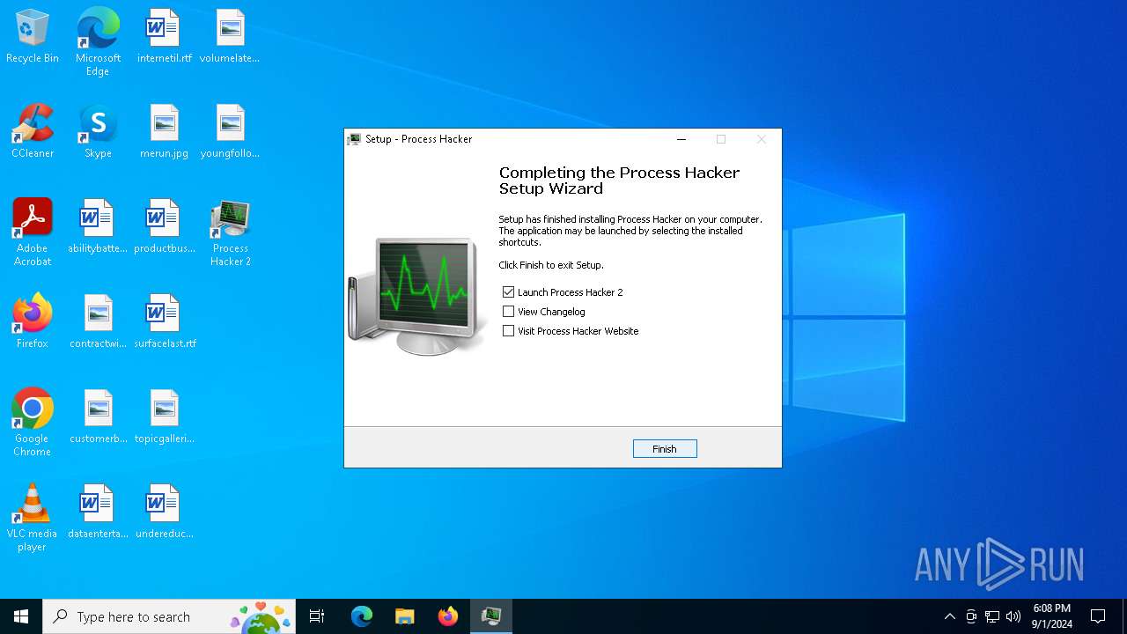The height and width of the screenshot is (634, 1127).
Task: Open the Recycle Bin desktop icon
Action: click(33, 37)
